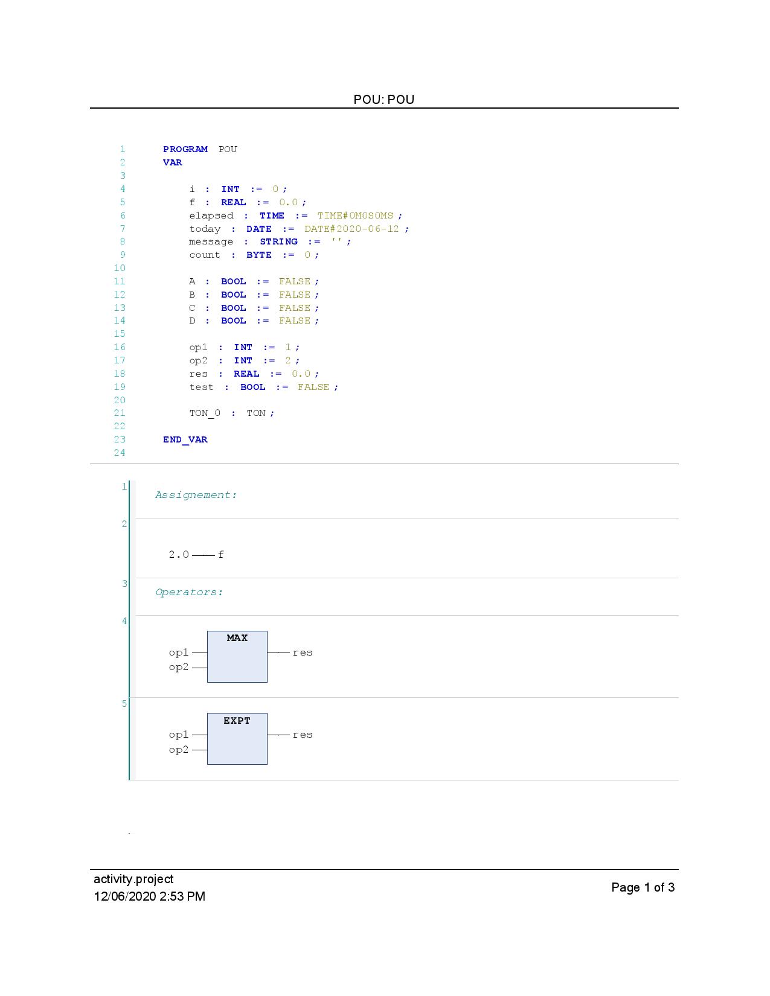The width and height of the screenshot is (770, 996).
Task: Select res output of MAX block
Action: tap(303, 653)
